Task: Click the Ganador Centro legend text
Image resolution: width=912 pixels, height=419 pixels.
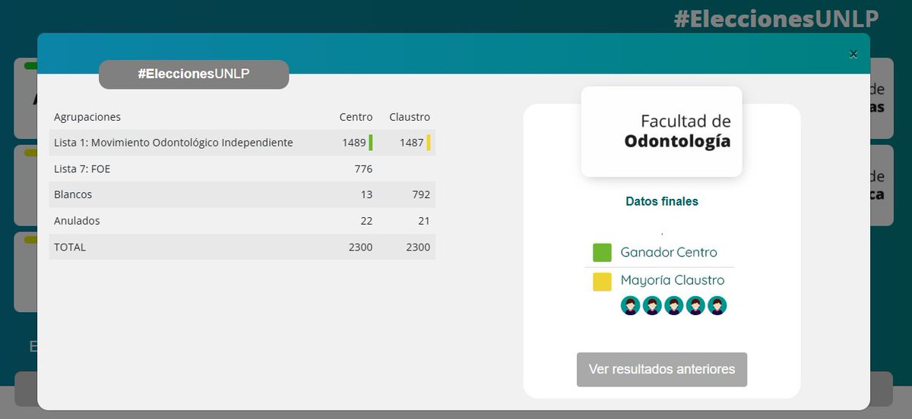Action: pos(669,252)
